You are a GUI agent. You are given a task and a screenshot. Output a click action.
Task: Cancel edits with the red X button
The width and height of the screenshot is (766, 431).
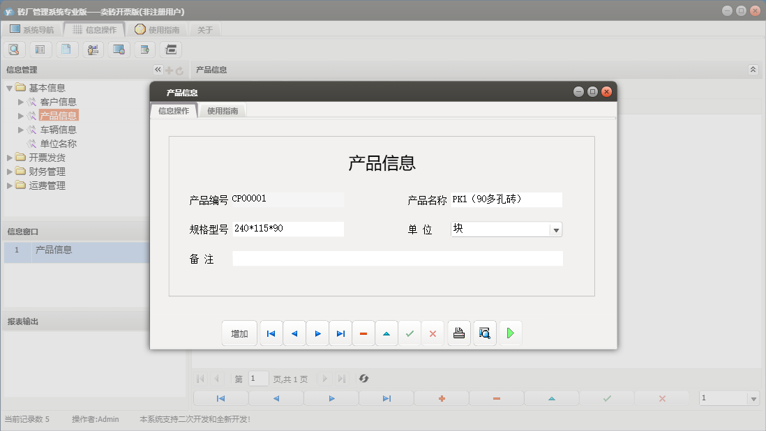click(x=433, y=333)
